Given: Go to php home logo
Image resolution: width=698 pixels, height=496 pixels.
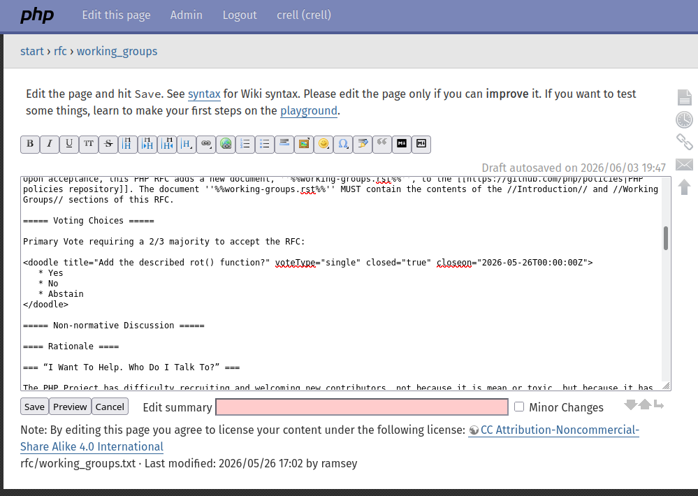Looking at the screenshot, I should pos(37,15).
